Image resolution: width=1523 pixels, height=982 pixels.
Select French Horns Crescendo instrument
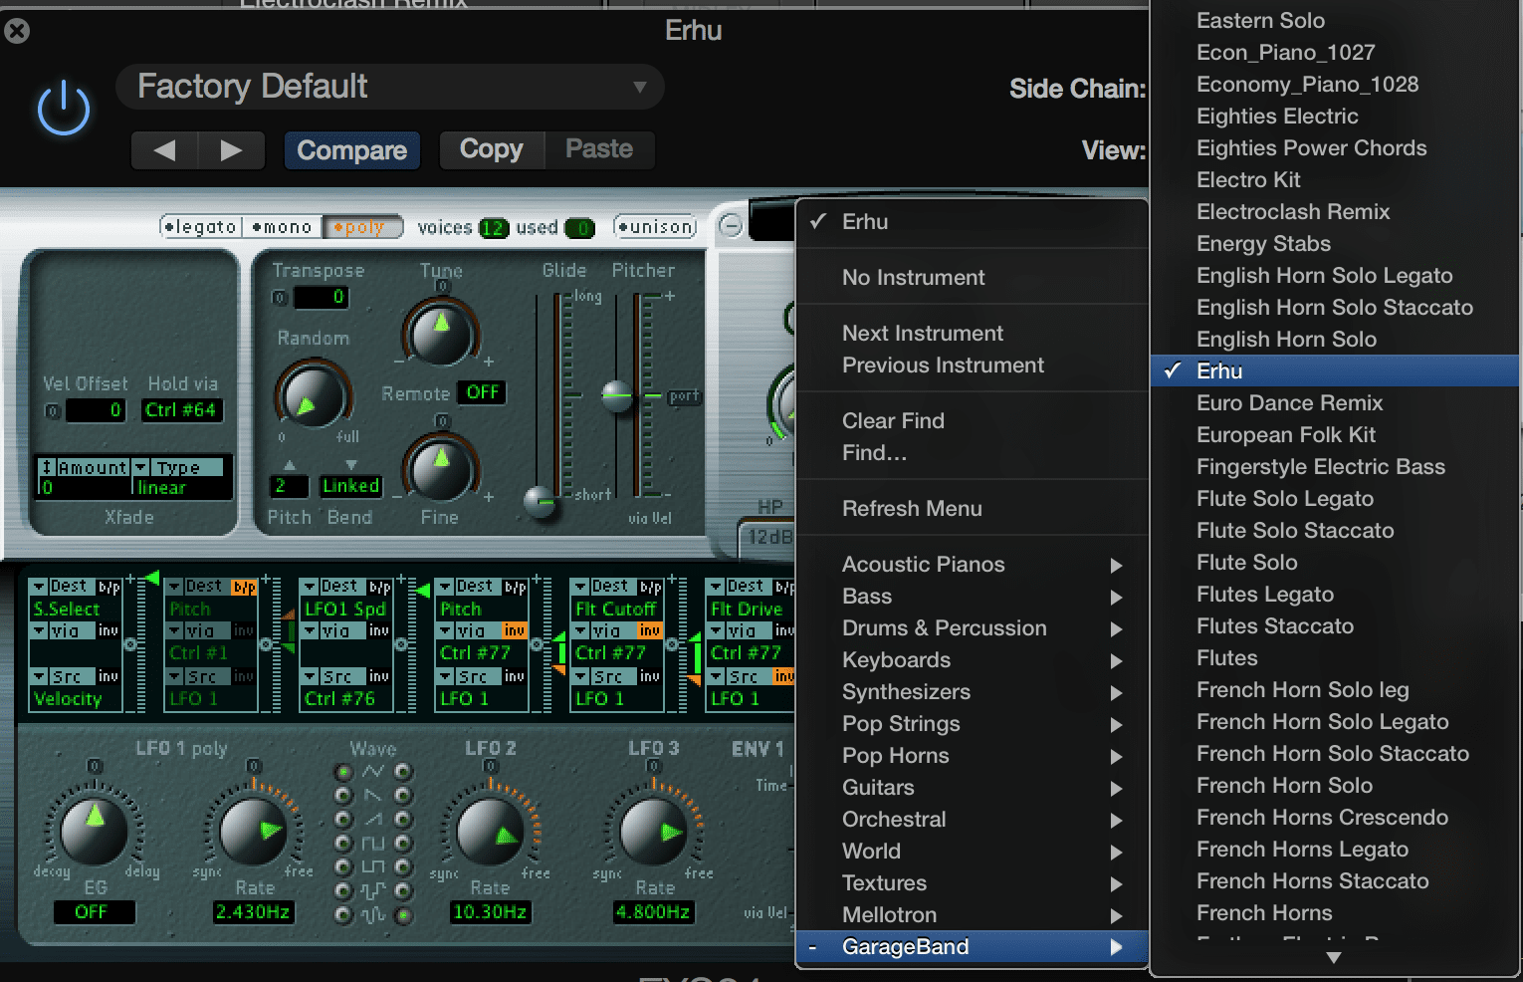click(x=1335, y=817)
